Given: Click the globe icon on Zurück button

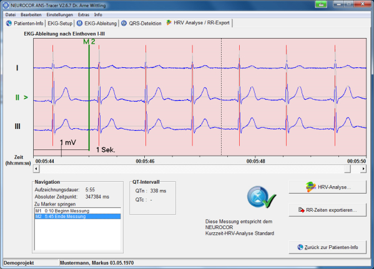Looking at the screenshot, I should (x=300, y=247).
